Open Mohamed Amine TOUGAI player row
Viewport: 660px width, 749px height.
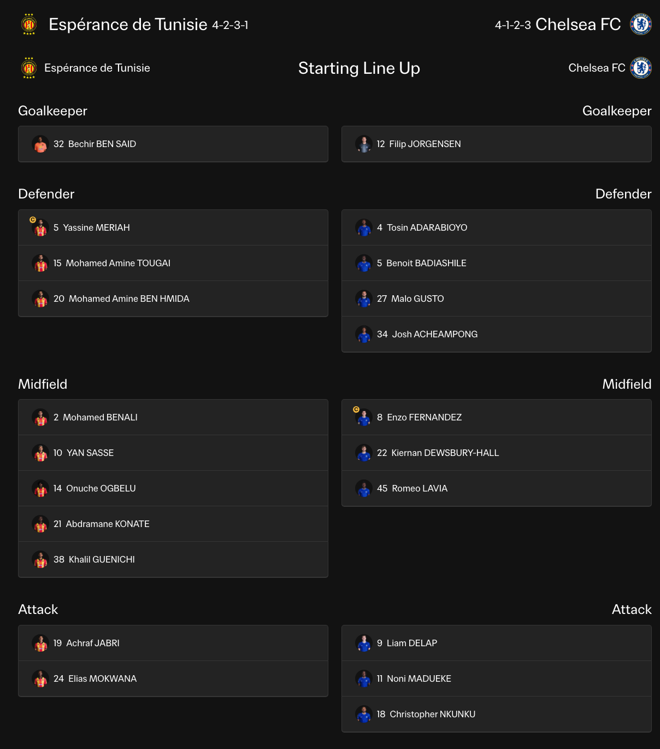(x=173, y=263)
